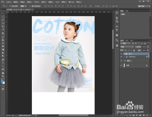
Task: Open the 不透明度 opacity dropdown arrow
Action: coord(148,47)
